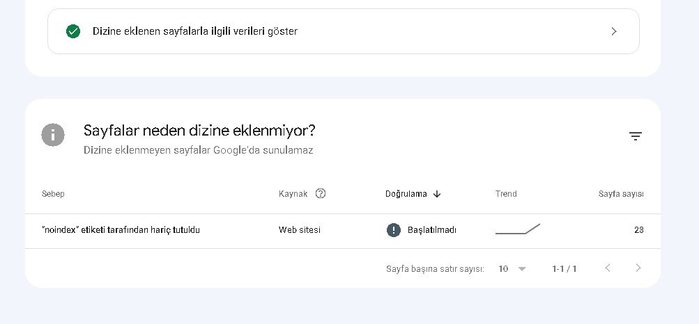Click the rows-per-page dropdown arrow
Screen dimensions: 699x324
click(522, 269)
